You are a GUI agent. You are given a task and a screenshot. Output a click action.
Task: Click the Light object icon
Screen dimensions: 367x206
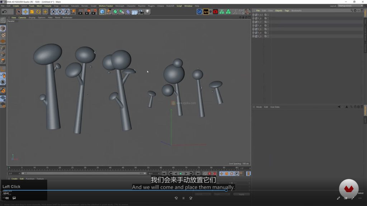147,12
